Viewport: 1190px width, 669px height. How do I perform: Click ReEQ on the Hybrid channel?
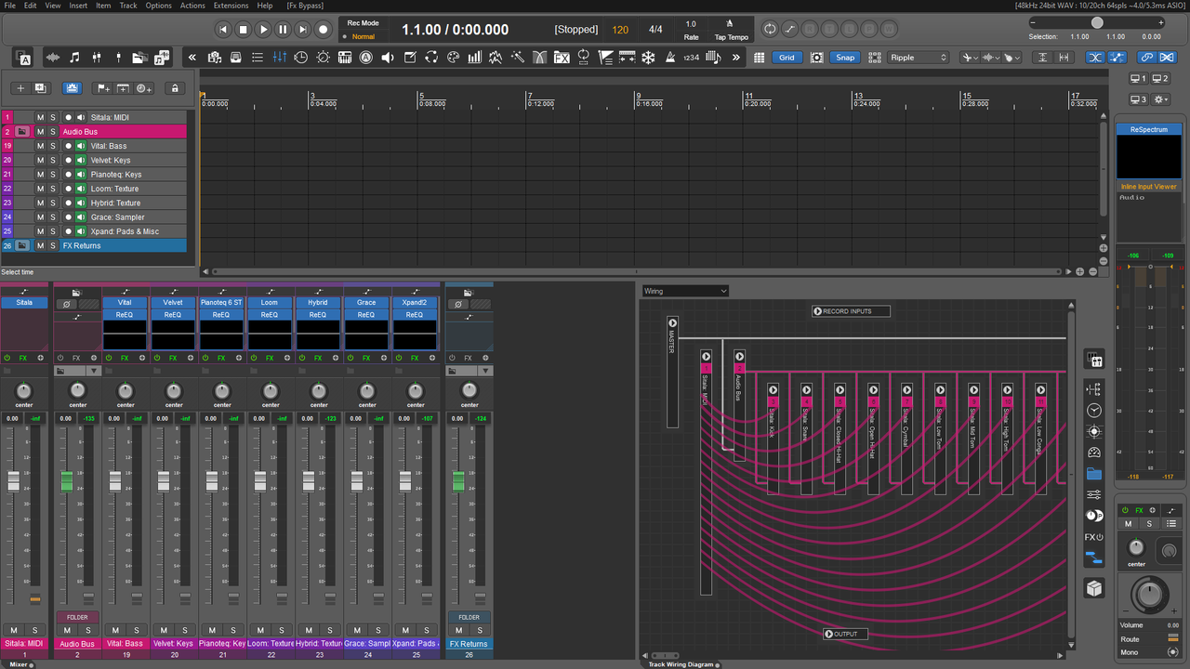[318, 315]
